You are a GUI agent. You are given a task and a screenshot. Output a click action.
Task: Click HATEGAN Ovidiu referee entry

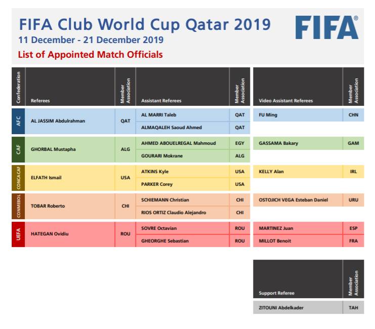coord(70,234)
